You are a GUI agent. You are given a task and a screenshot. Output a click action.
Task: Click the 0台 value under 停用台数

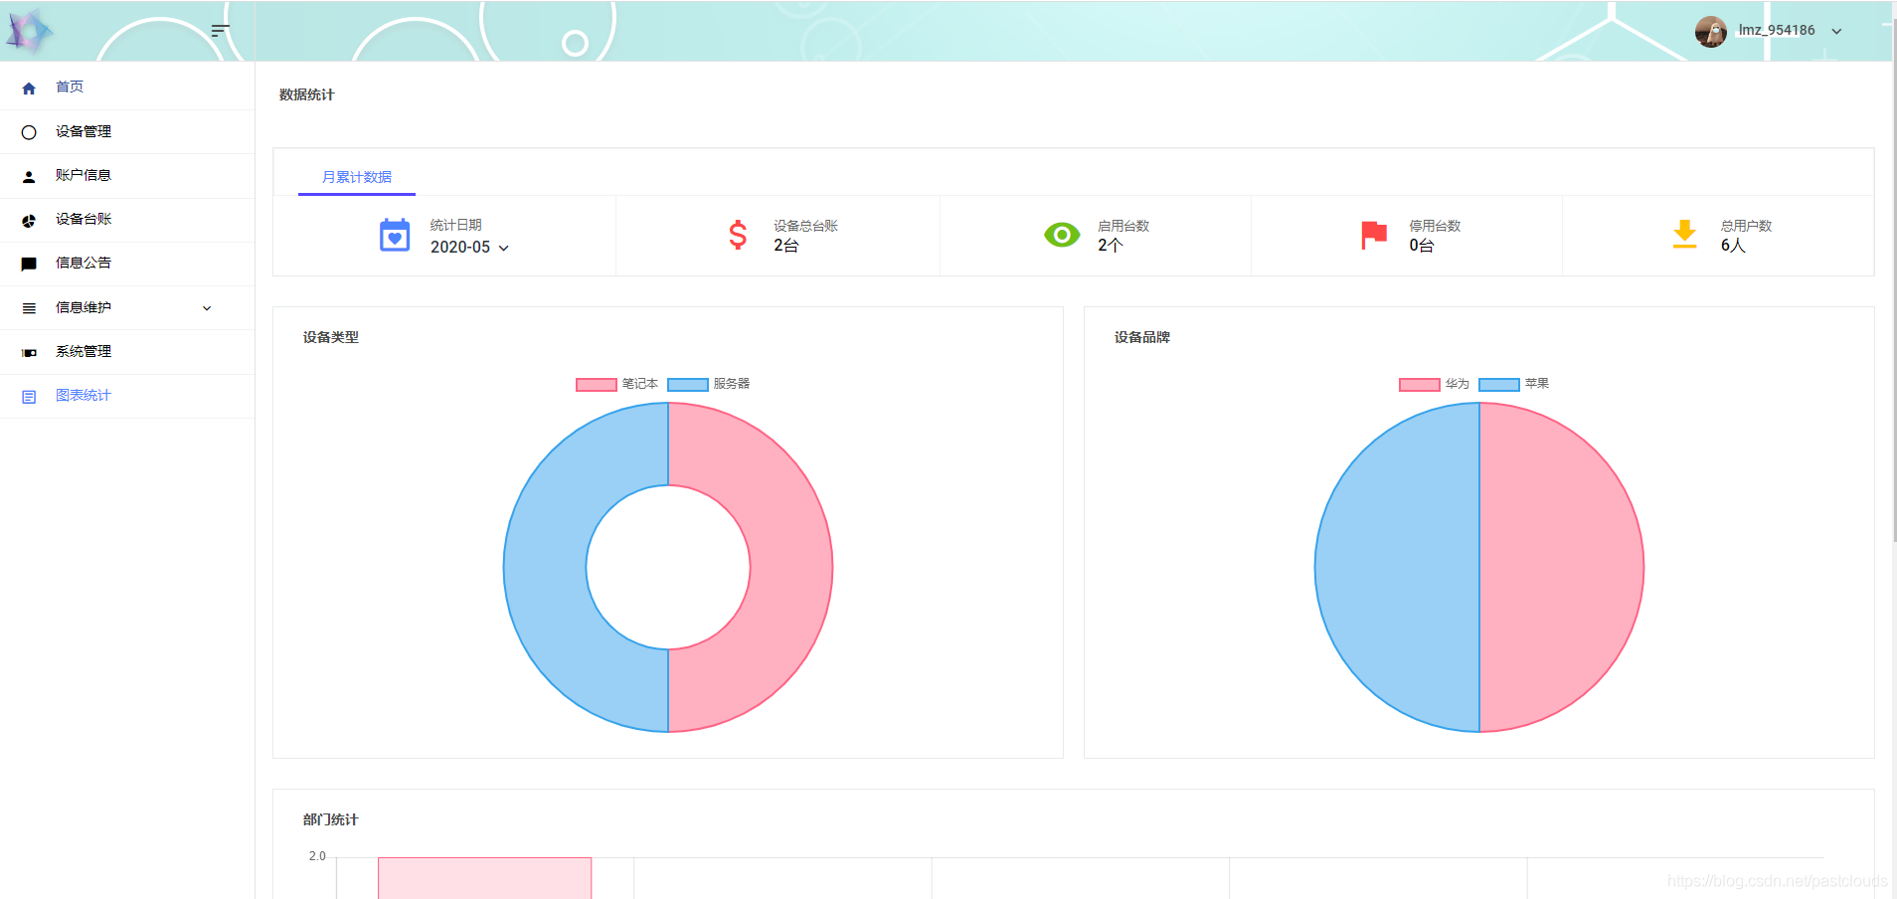pos(1422,246)
